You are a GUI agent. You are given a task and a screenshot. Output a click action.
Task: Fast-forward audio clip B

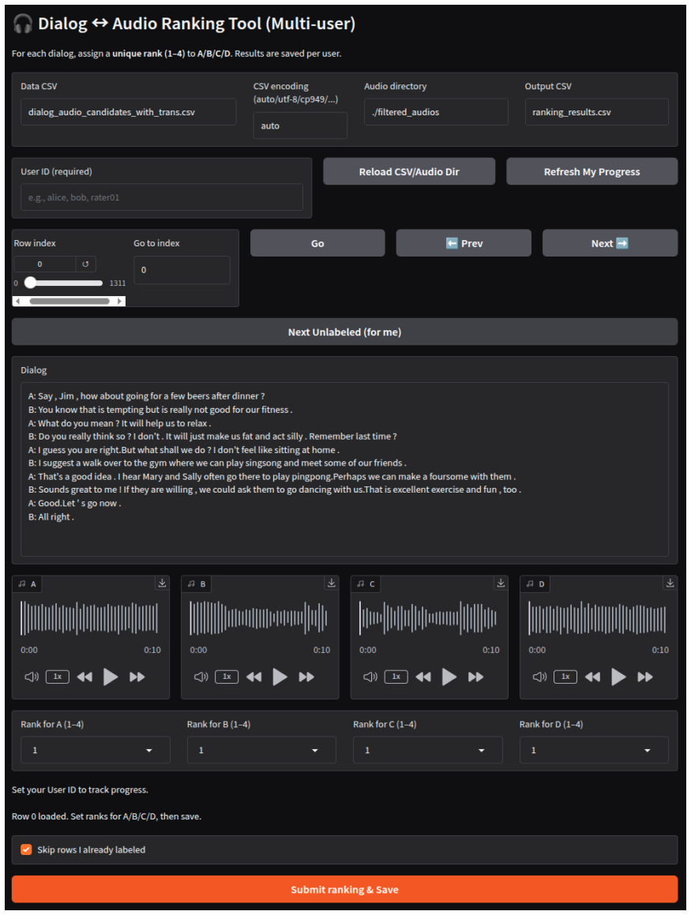[306, 677]
